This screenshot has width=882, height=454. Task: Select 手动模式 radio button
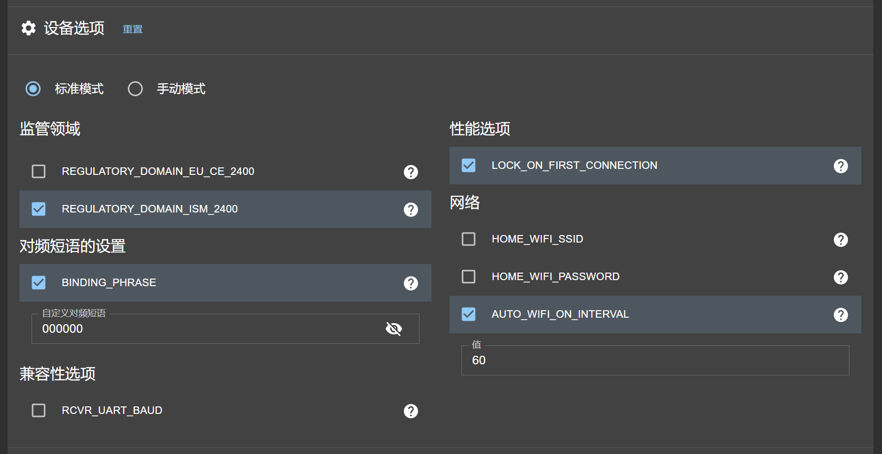click(x=135, y=89)
